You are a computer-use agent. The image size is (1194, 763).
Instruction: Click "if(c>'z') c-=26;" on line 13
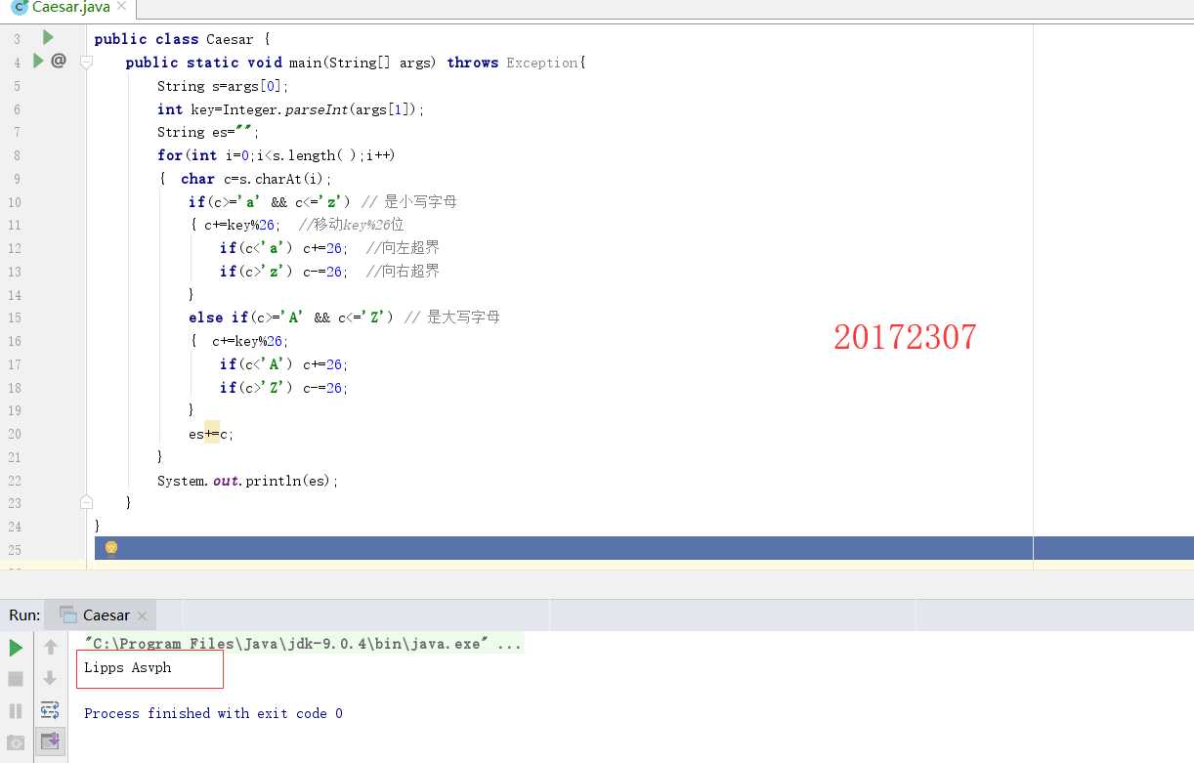coord(284,272)
